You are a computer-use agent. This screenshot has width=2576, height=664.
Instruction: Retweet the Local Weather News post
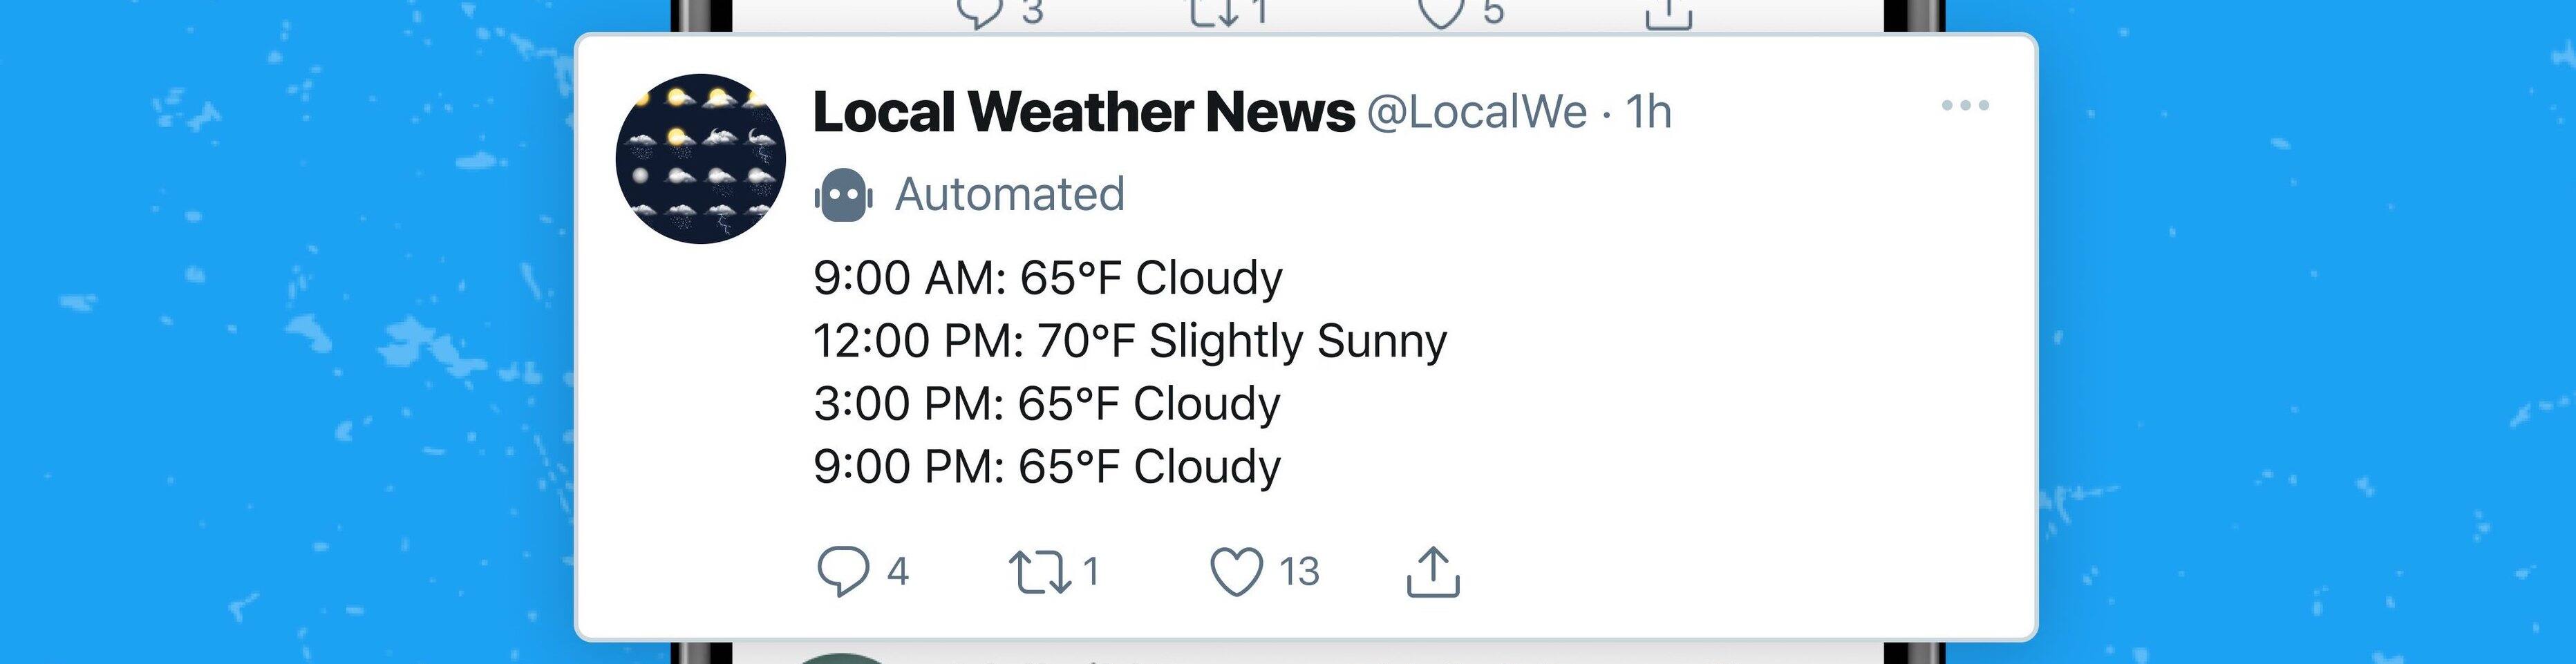click(1040, 572)
